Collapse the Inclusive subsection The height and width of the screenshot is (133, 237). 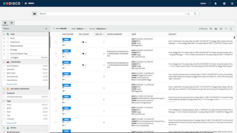[4, 93]
